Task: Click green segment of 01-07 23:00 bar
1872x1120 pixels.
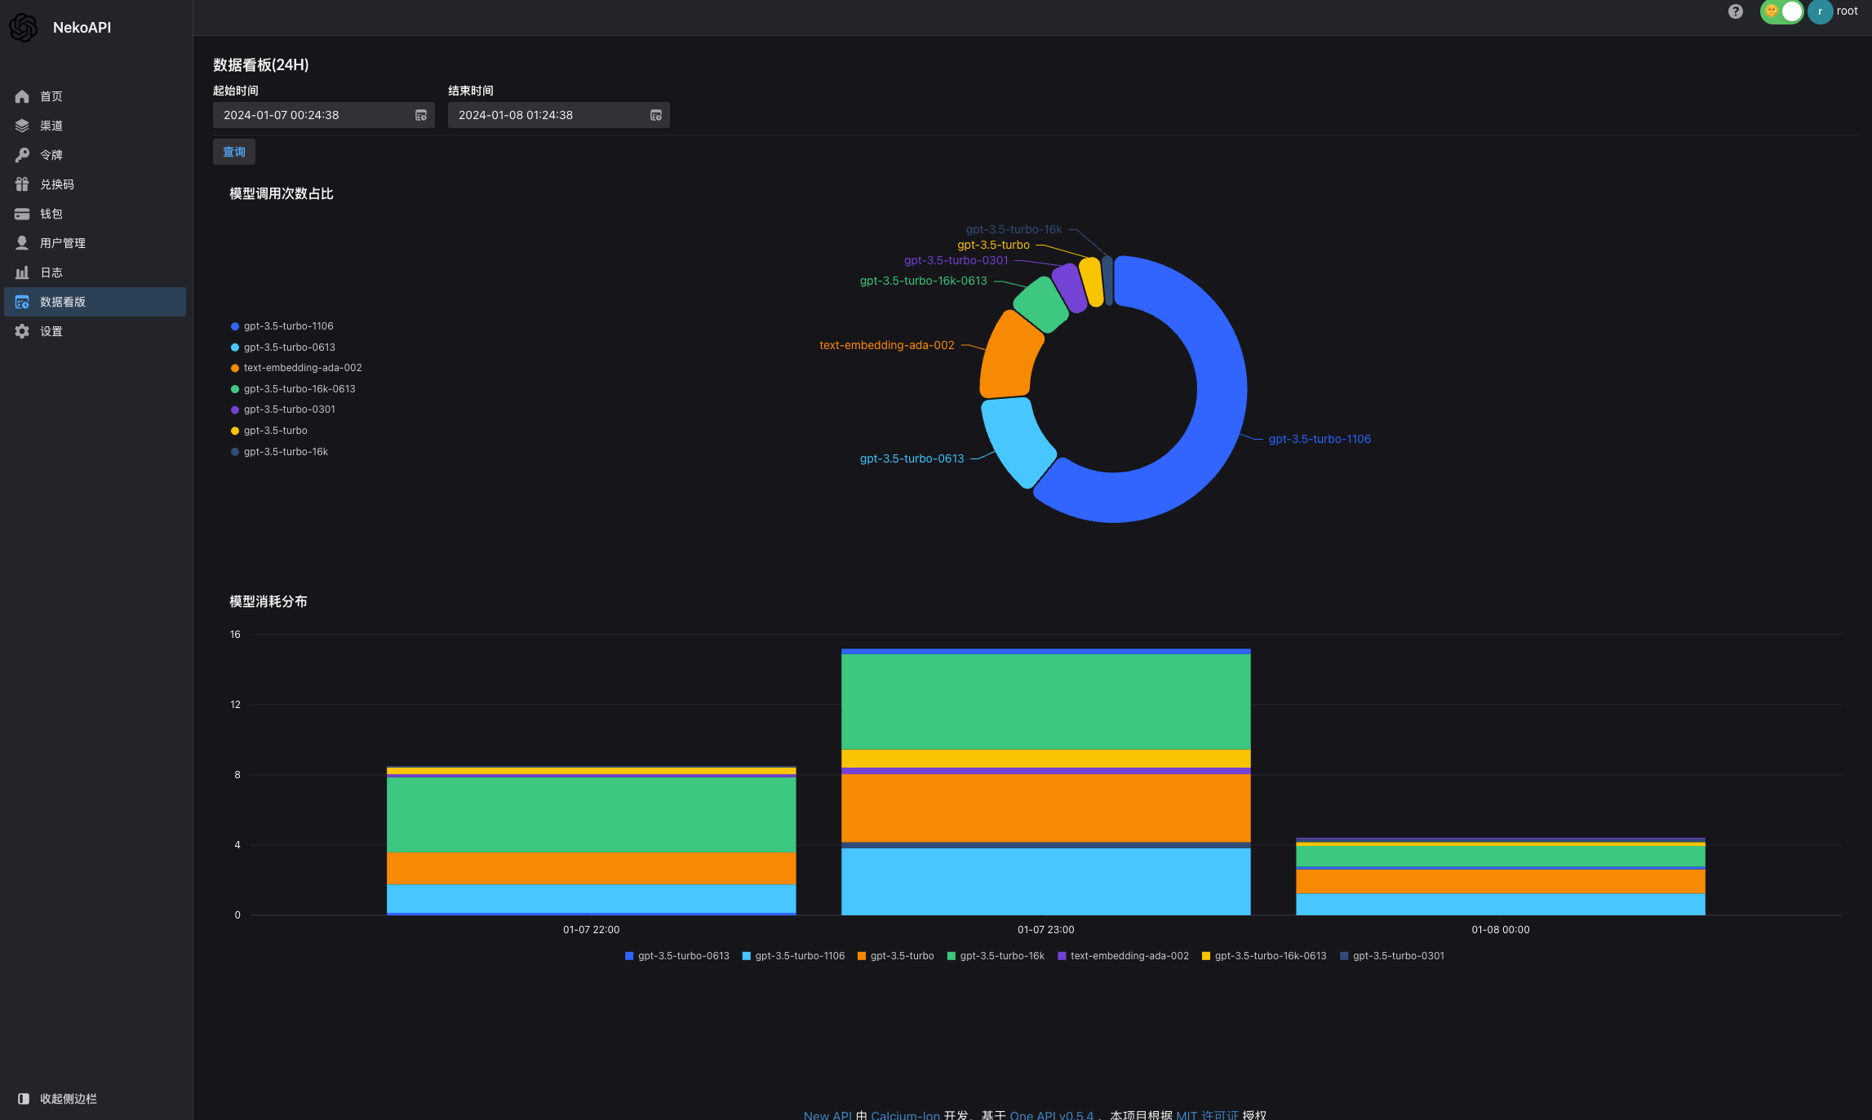Action: tap(1045, 702)
